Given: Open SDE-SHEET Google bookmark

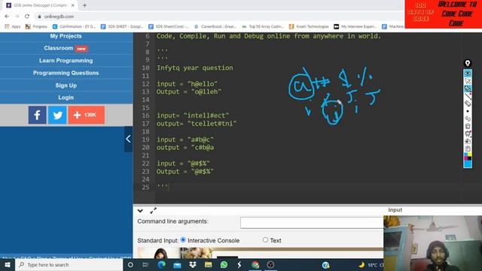Looking at the screenshot, I should coord(122,27).
